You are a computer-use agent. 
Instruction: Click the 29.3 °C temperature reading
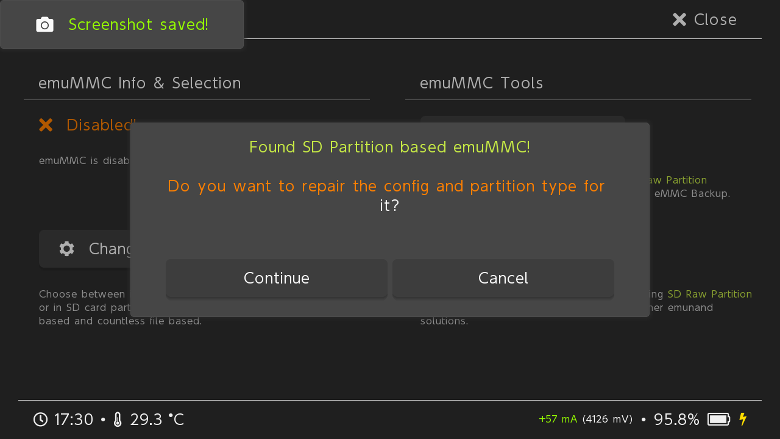pos(157,419)
